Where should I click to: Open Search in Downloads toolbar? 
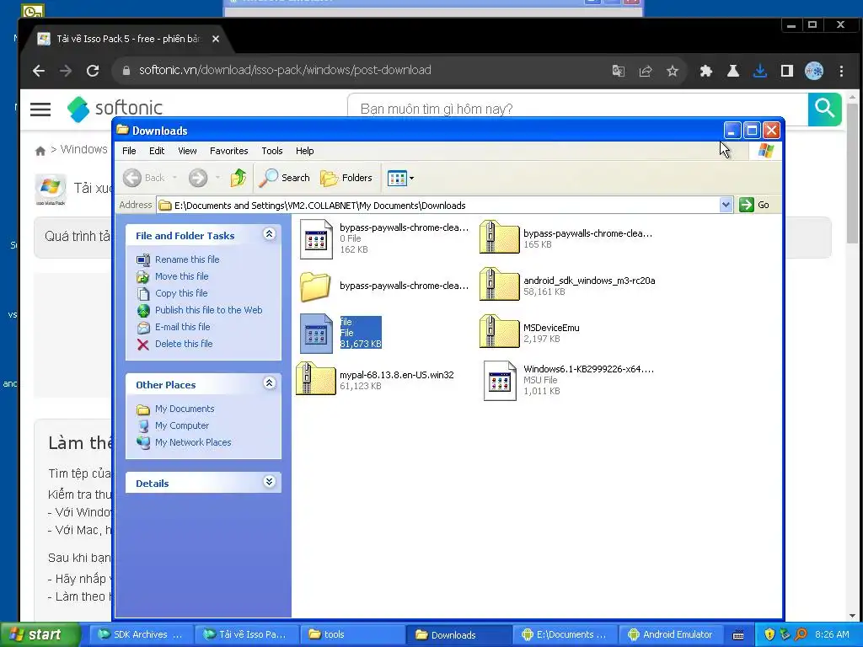[x=285, y=178]
